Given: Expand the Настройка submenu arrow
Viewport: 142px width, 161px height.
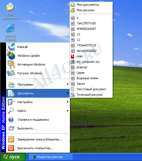Looking at the screenshot, I should coord(68,102).
